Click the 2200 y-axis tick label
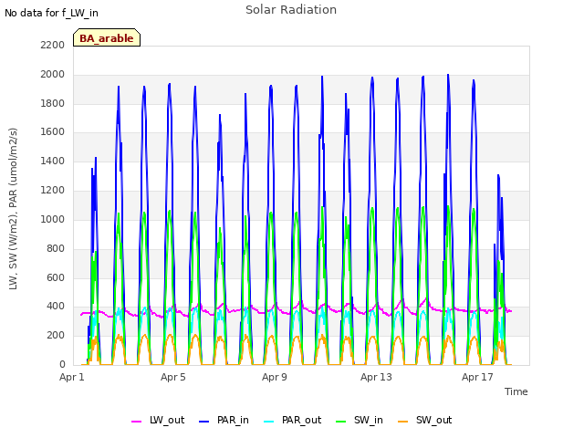 (x=53, y=45)
